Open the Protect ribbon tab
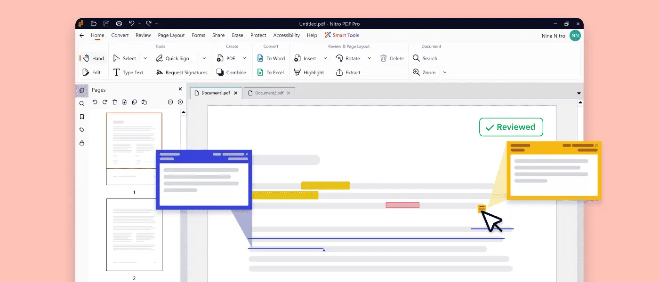Viewport: 659px width, 282px height. pos(258,35)
